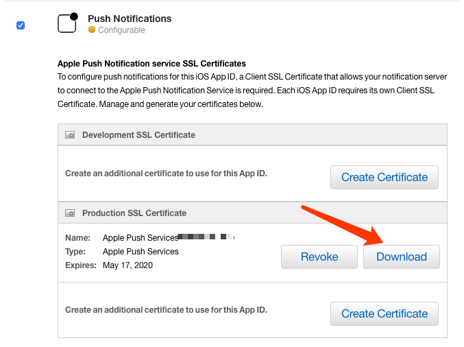The image size is (464, 347).
Task: Download the production push certificate
Action: (x=402, y=256)
